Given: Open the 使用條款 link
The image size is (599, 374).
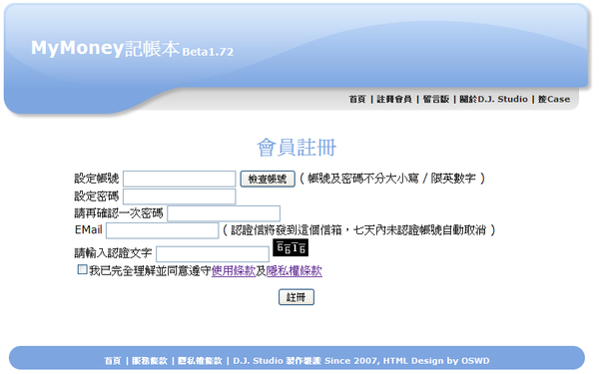Looking at the screenshot, I should 234,271.
